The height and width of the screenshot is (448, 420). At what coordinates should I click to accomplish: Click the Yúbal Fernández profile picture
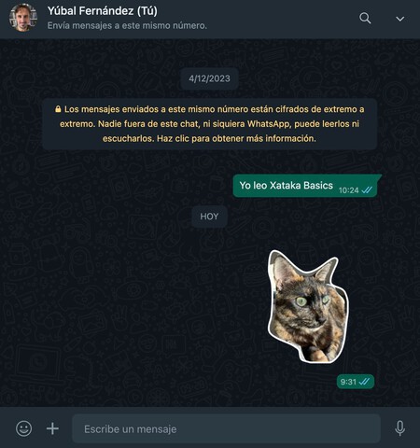click(23, 18)
